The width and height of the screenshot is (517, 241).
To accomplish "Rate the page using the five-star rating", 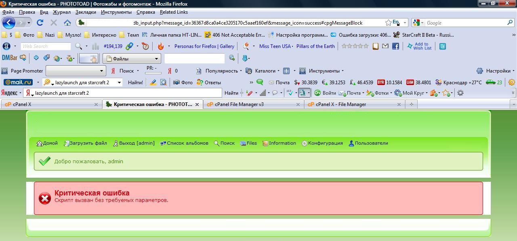I will point(355,46).
